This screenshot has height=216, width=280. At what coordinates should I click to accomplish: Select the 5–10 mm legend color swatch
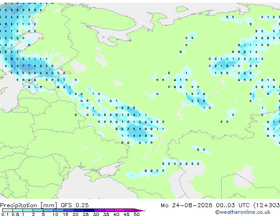(48, 210)
